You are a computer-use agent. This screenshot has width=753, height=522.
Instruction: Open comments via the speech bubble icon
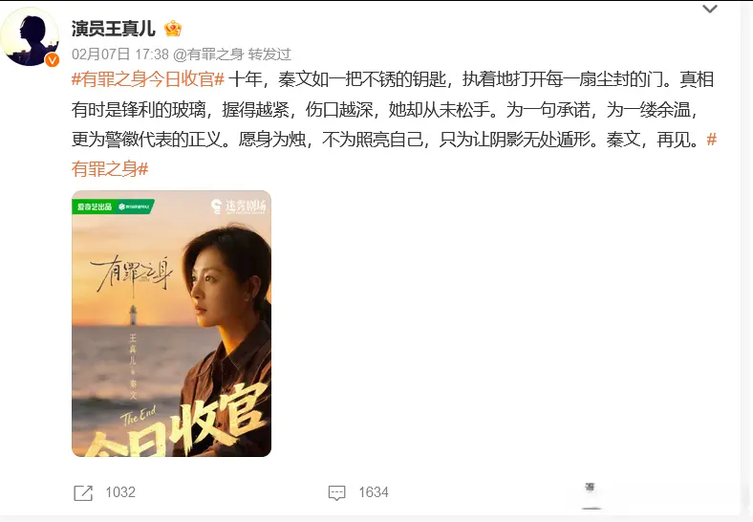click(336, 492)
